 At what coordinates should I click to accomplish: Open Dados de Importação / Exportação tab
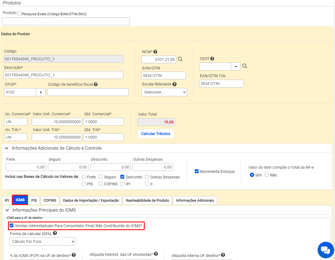pos(91,200)
